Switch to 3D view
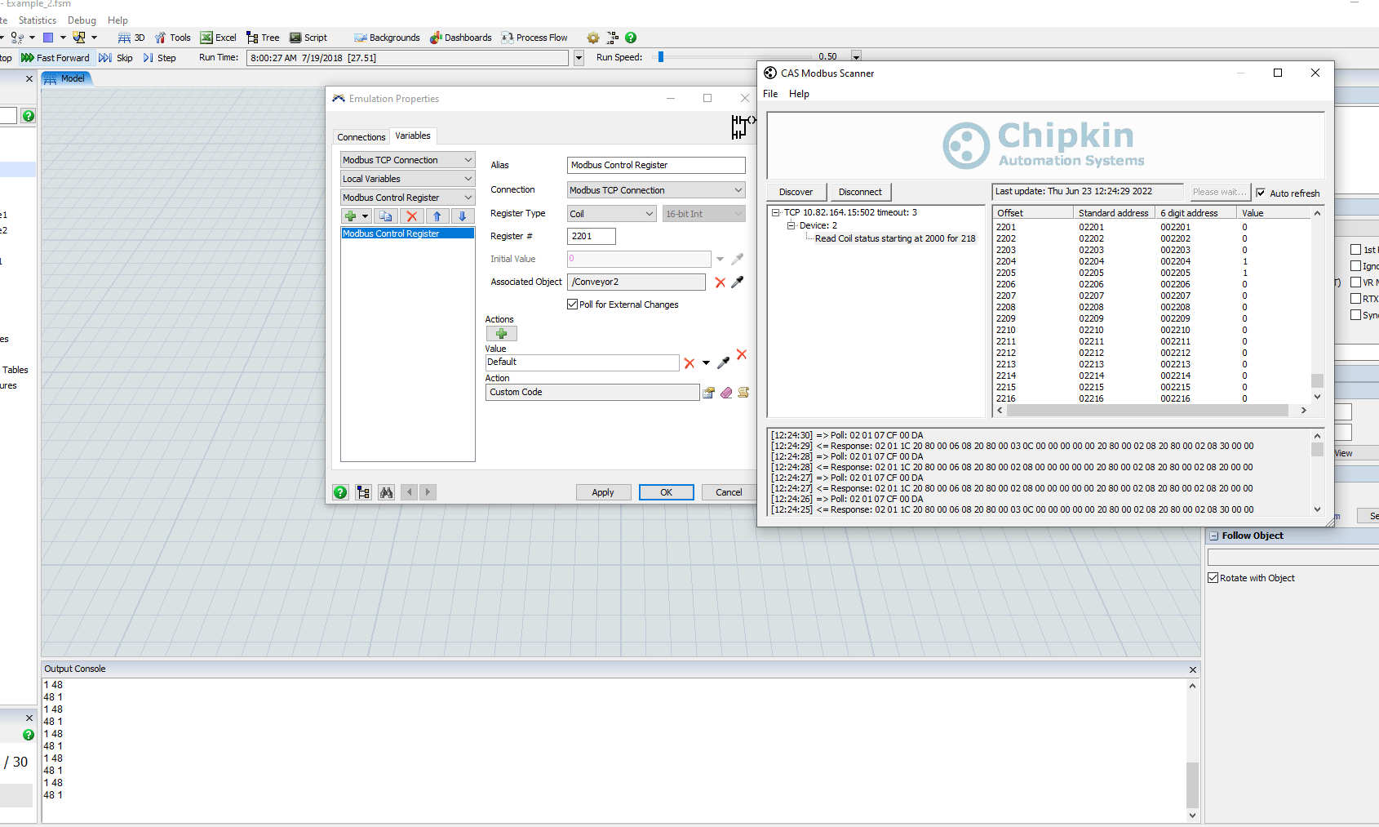The height and width of the screenshot is (827, 1379). click(131, 38)
